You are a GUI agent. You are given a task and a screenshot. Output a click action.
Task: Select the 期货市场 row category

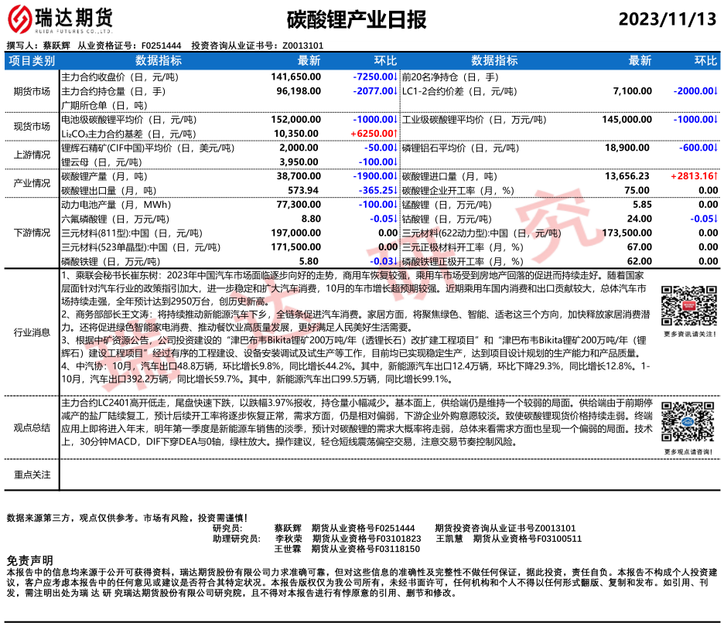click(32, 91)
